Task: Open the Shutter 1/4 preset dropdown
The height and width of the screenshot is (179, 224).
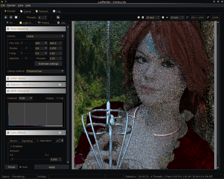Action: click(x=41, y=48)
